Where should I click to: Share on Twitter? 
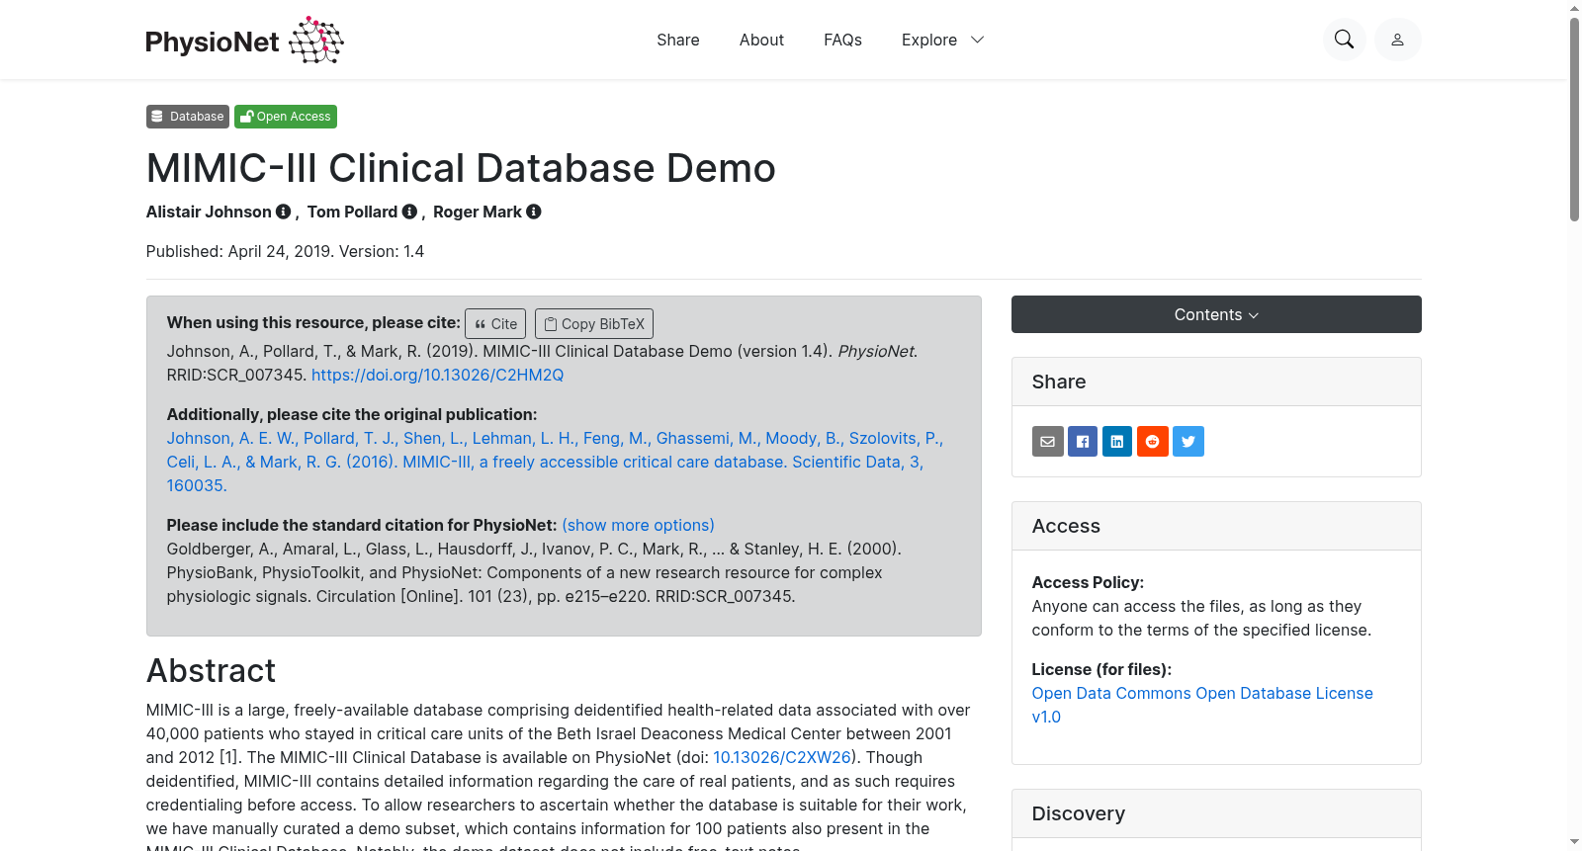click(1188, 442)
